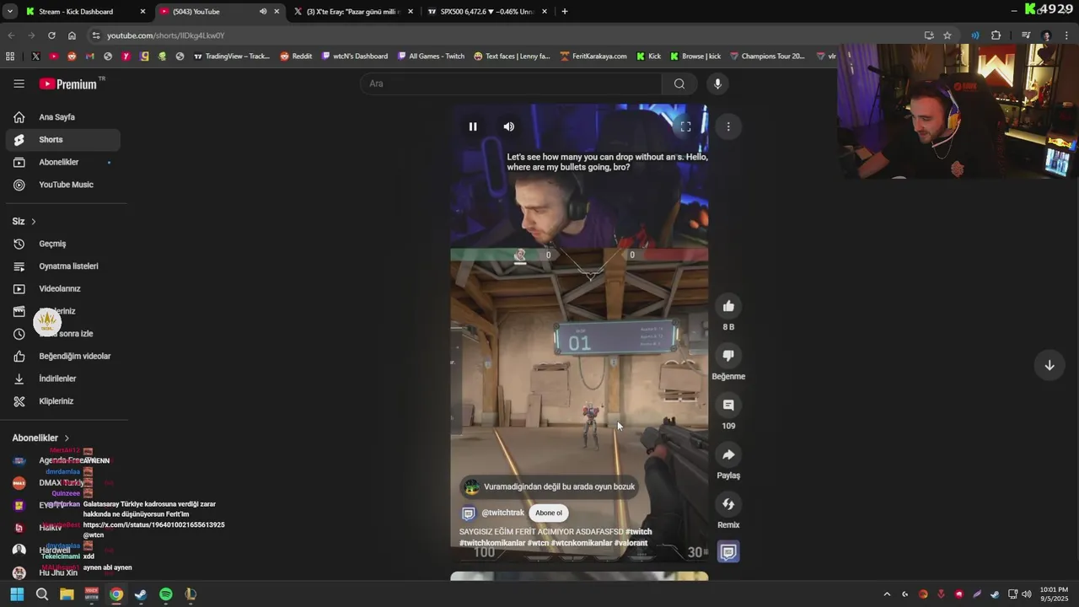Show hidden system tray icons
The image size is (1079, 607).
coord(887,594)
